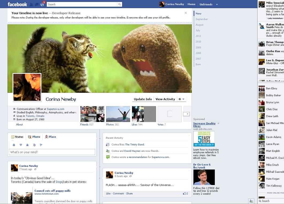Go to Home in top navigation
This screenshot has height=204, width=284.
(x=192, y=4)
